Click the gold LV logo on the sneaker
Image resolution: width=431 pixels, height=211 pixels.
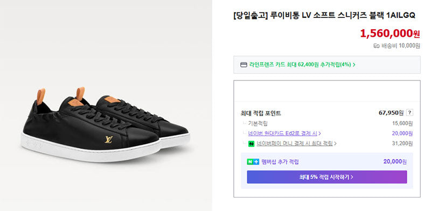(109, 139)
